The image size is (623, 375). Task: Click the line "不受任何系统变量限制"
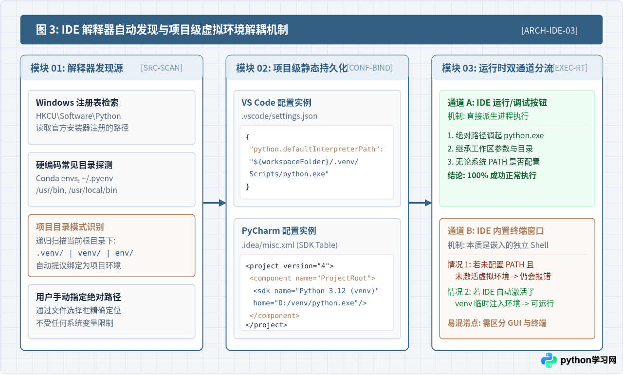[x=74, y=322]
